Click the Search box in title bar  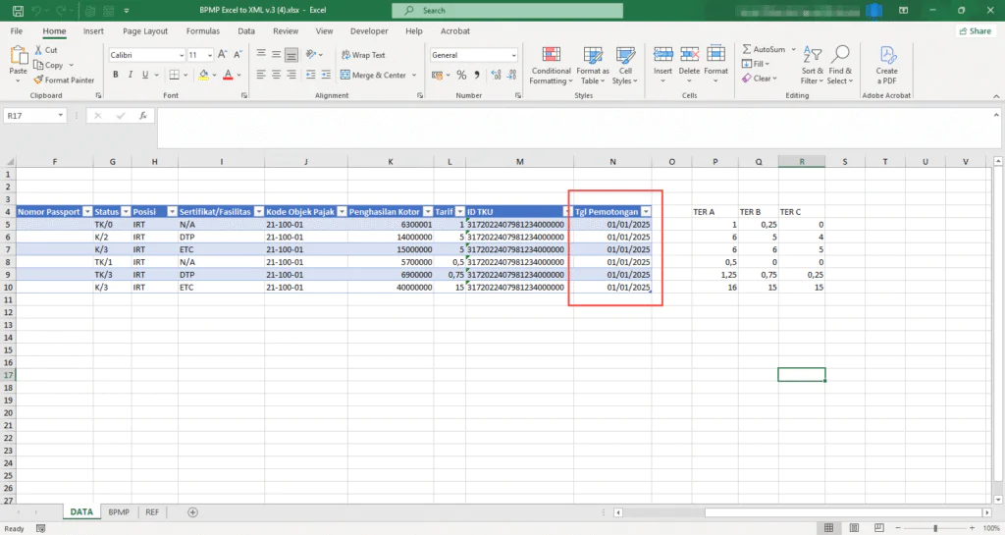[507, 10]
